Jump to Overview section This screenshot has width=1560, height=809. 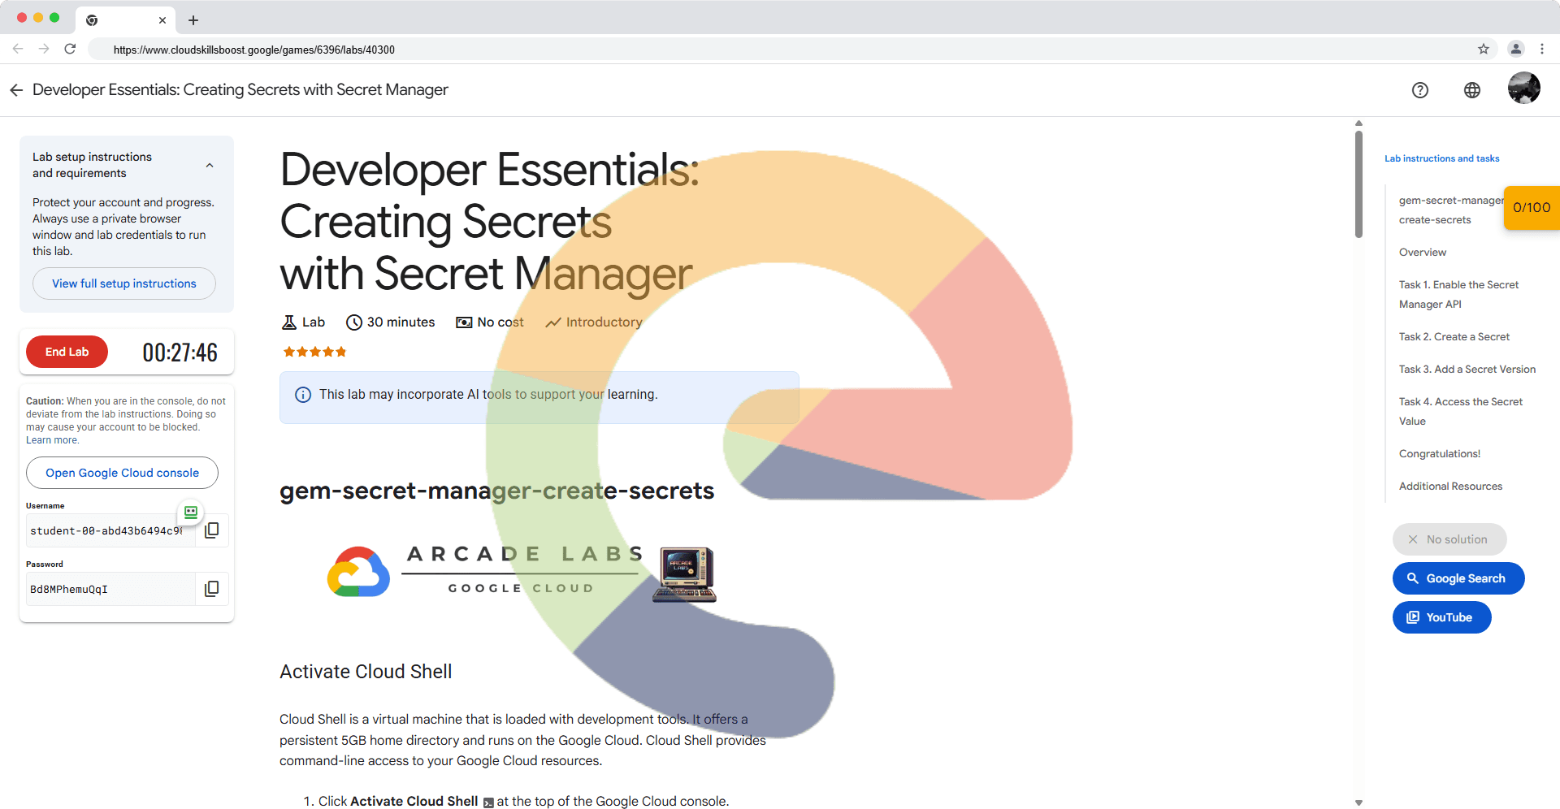coord(1423,253)
